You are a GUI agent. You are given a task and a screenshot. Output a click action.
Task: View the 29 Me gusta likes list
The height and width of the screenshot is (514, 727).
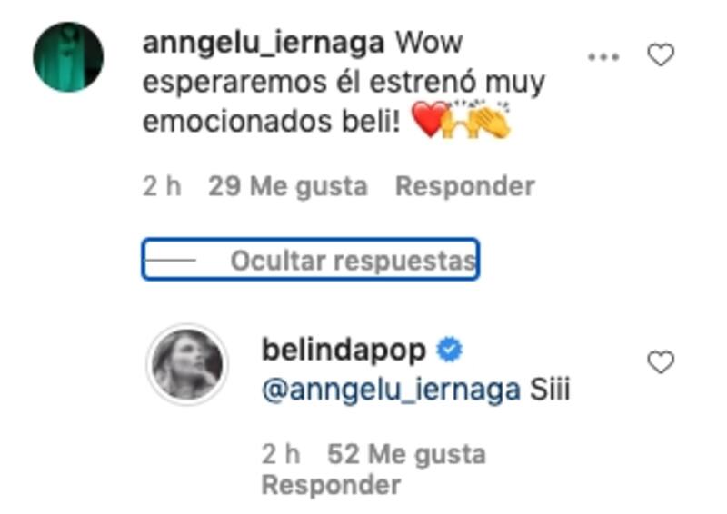(288, 187)
